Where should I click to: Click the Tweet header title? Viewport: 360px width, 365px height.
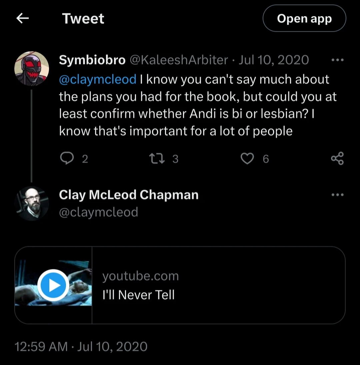83,19
